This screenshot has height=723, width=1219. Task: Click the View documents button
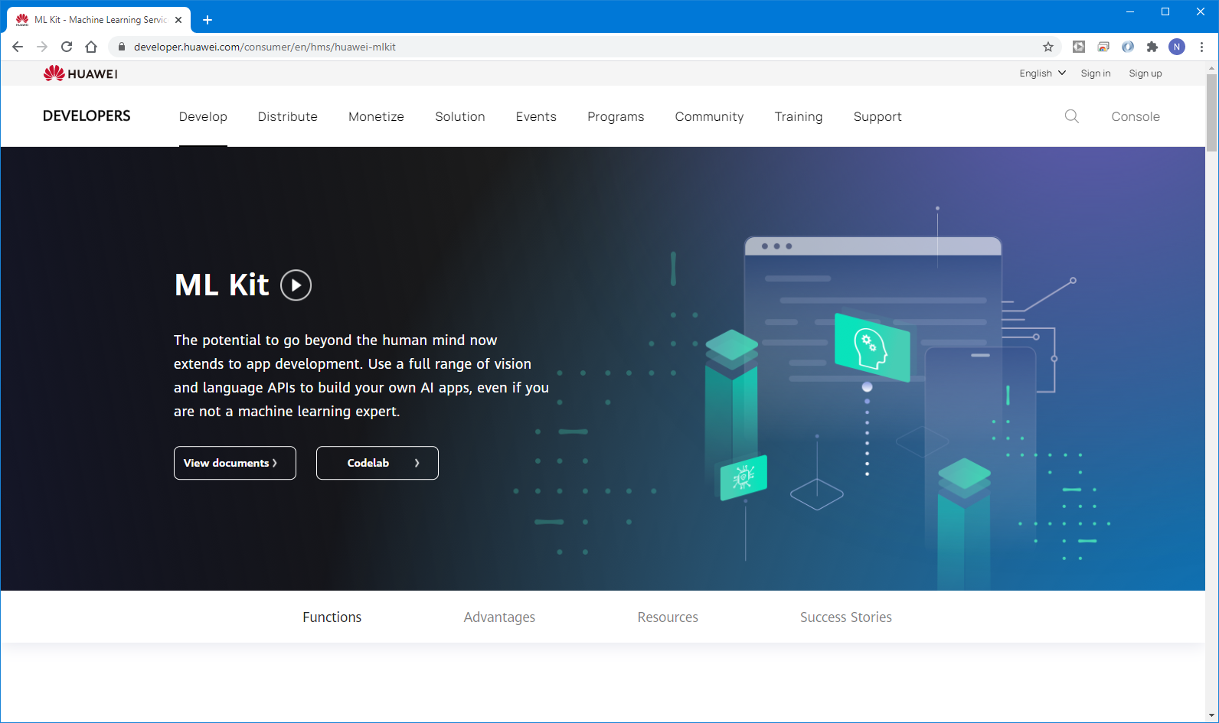click(235, 463)
